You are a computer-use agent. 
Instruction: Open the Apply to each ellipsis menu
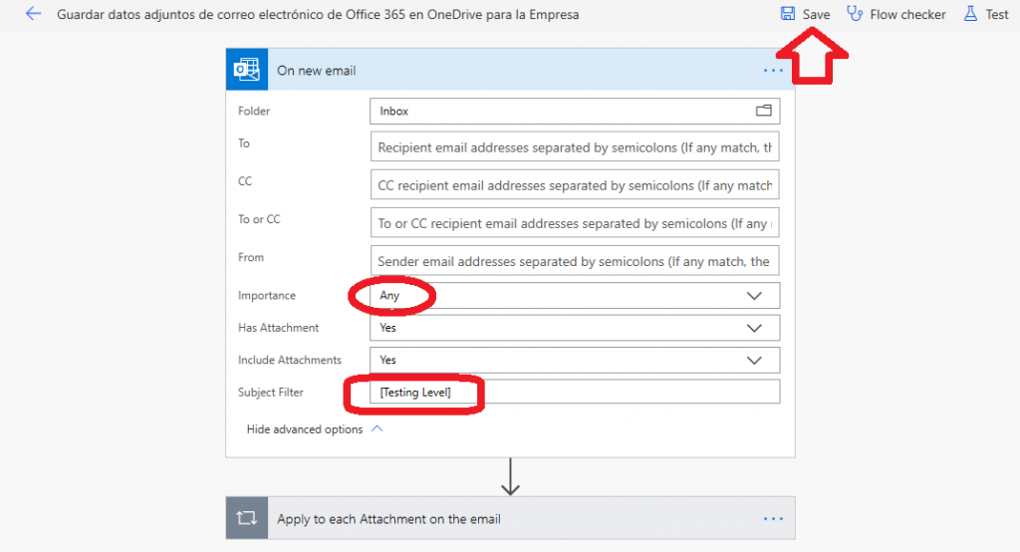pos(773,519)
